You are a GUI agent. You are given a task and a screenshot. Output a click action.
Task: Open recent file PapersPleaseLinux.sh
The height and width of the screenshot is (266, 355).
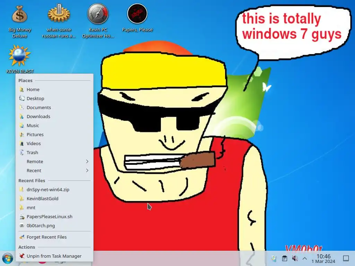click(x=54, y=217)
